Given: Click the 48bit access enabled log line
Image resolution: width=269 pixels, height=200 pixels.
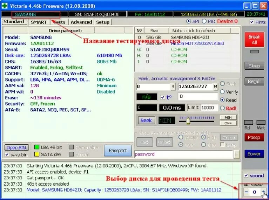Looking at the screenshot, I should 48,184.
